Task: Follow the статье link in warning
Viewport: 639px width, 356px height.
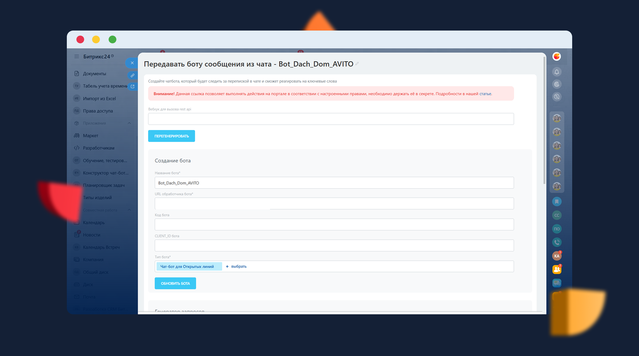Action: pyautogui.click(x=485, y=94)
